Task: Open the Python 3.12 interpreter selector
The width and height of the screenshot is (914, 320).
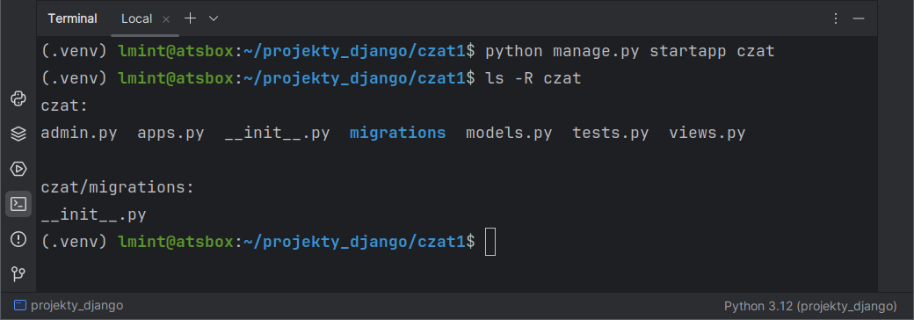Action: tap(810, 306)
